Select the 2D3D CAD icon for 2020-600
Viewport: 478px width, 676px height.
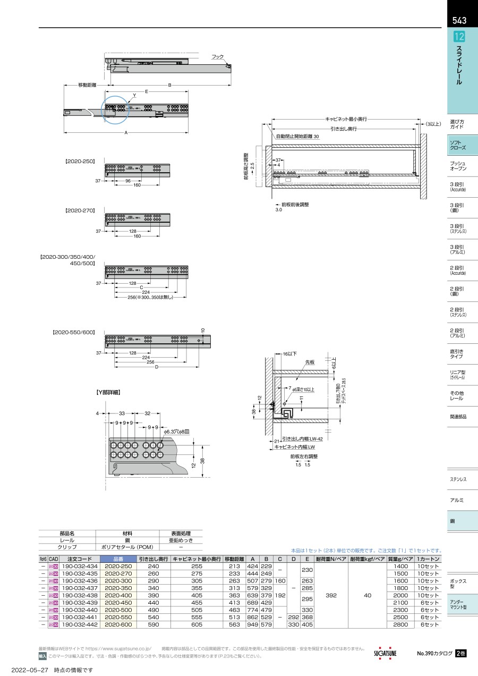click(54, 625)
